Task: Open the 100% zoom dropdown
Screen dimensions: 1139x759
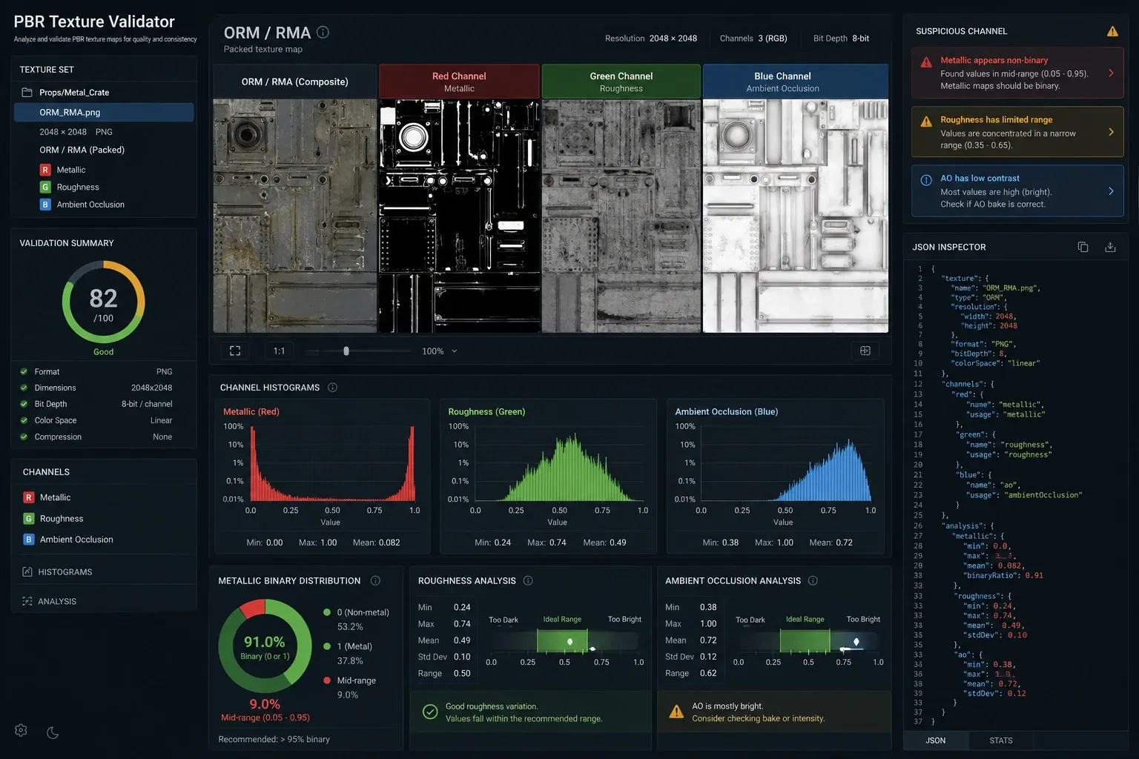Action: pos(440,351)
